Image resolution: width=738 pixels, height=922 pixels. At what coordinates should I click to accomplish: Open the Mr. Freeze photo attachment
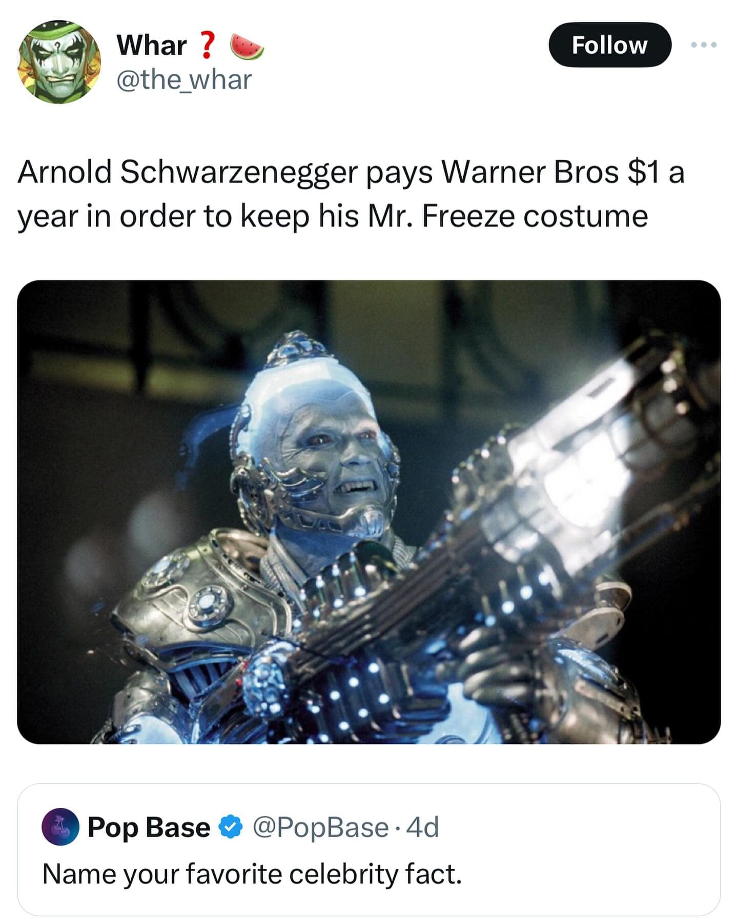tap(369, 512)
